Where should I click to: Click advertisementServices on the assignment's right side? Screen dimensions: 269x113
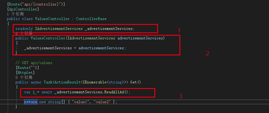[x=101, y=48]
